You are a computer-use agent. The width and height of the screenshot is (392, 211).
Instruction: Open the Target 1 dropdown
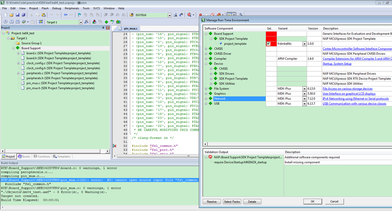coord(81,22)
